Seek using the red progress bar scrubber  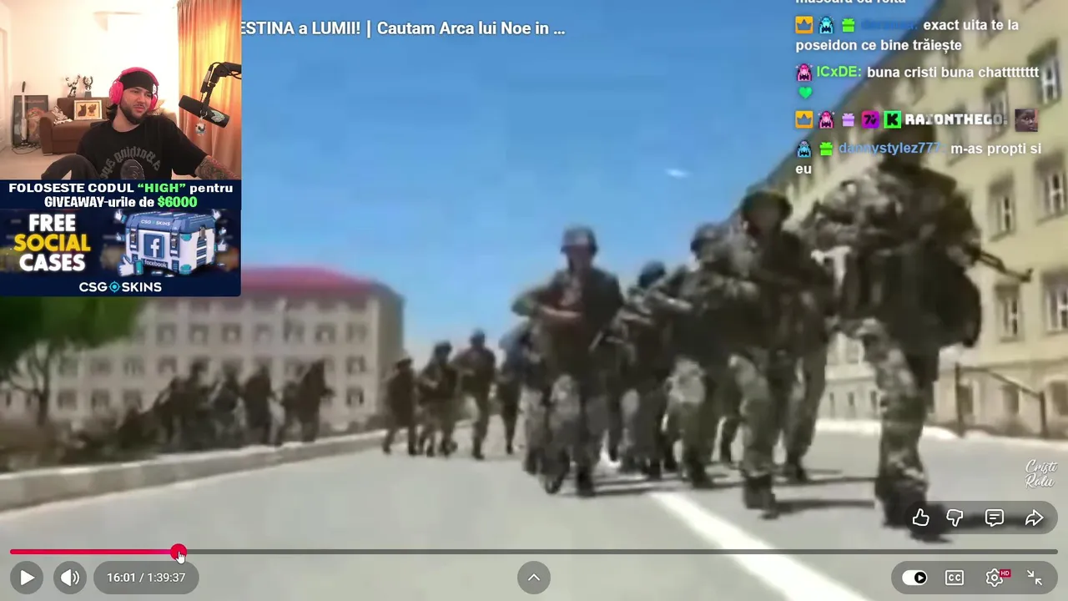(179, 552)
